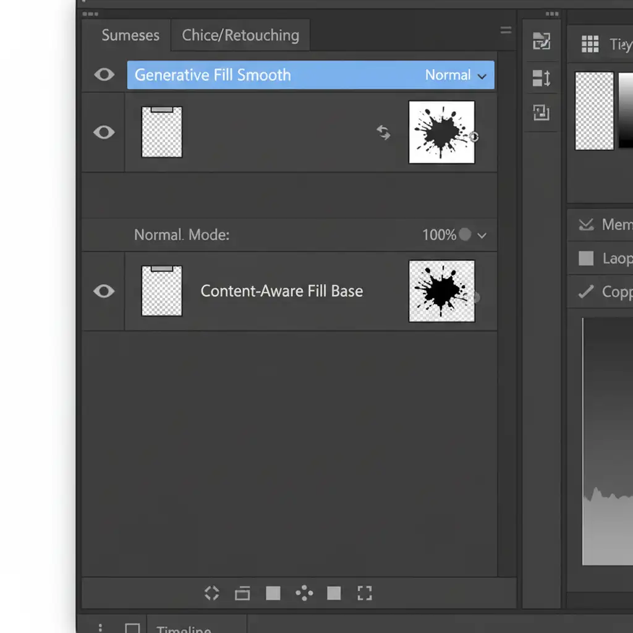
Task: Click the four-dot cluster icon in the layers footer
Action: coord(304,593)
